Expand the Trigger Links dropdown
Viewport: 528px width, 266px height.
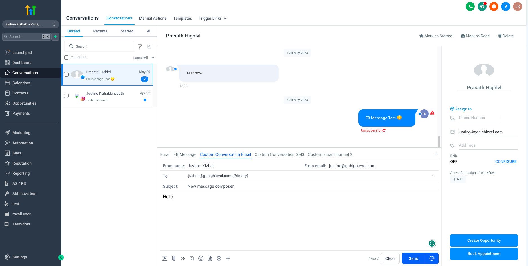213,19
